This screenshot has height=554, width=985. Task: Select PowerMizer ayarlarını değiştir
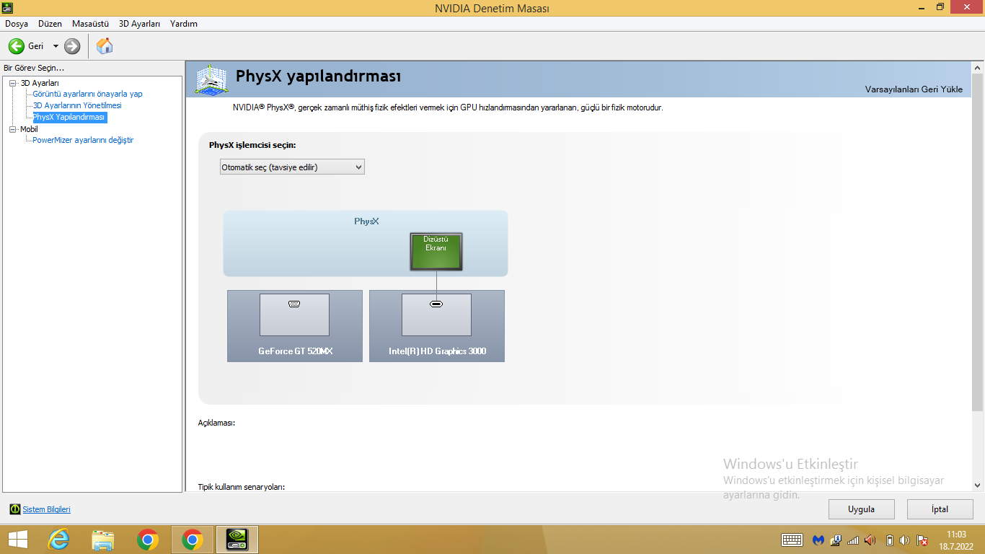tap(83, 140)
